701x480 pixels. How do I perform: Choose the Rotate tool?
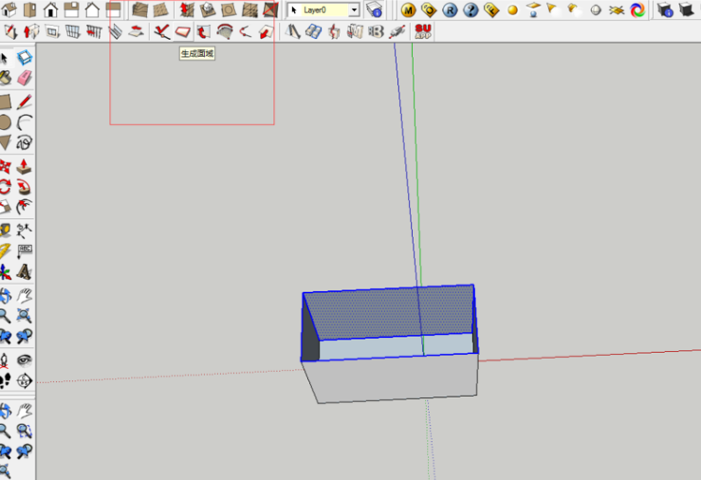(5, 187)
